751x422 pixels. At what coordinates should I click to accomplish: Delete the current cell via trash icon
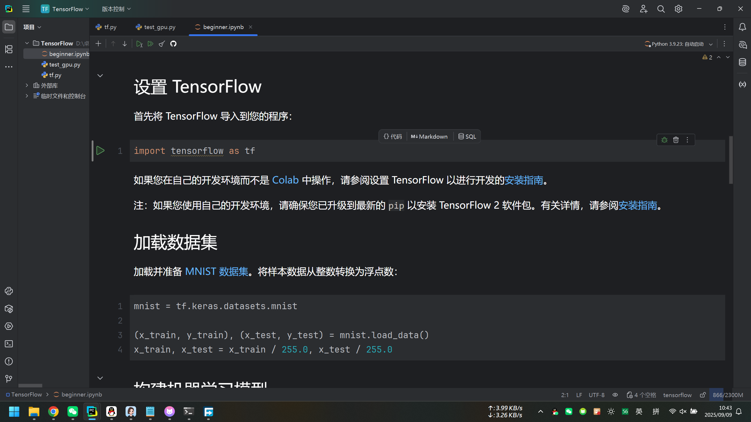(x=676, y=140)
